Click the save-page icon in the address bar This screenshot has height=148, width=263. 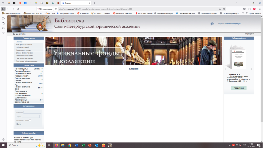click(220, 9)
